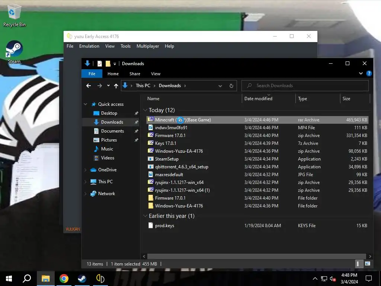Open the Share ribbon tab
Screen dimensions: 381x286
[x=135, y=74]
